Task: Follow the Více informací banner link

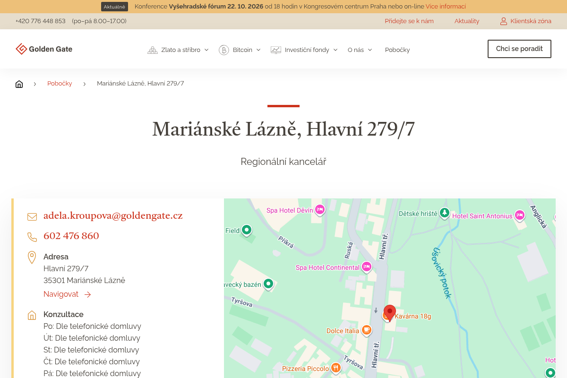Action: pyautogui.click(x=446, y=7)
